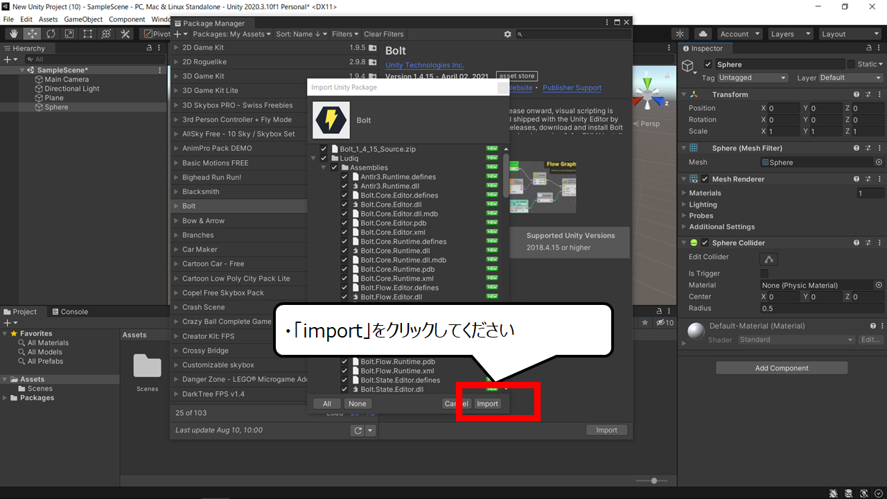
Task: Click the collab sun icon in toolbar
Action: point(680,34)
